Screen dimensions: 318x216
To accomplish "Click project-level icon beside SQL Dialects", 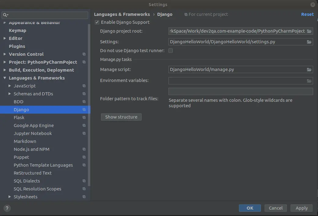I will (84, 181).
